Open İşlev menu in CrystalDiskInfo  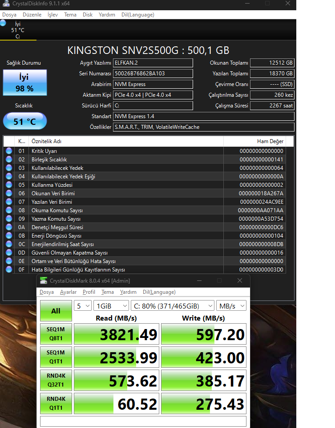point(52,15)
